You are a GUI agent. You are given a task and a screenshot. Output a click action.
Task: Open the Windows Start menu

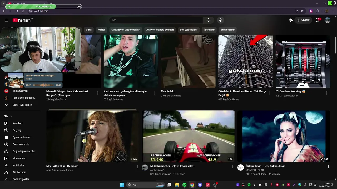click(122, 185)
